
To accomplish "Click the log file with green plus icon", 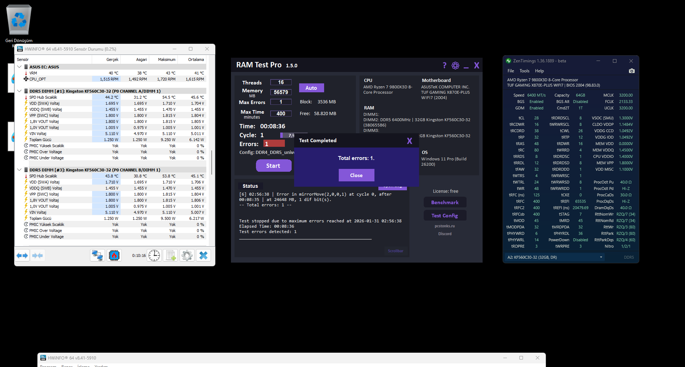I will (x=171, y=255).
